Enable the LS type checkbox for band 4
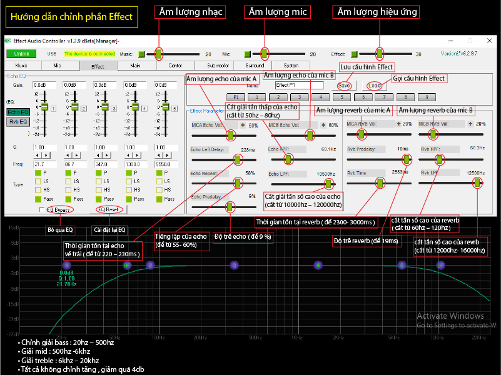Viewport: 501px width, 375px height. click(x=129, y=181)
